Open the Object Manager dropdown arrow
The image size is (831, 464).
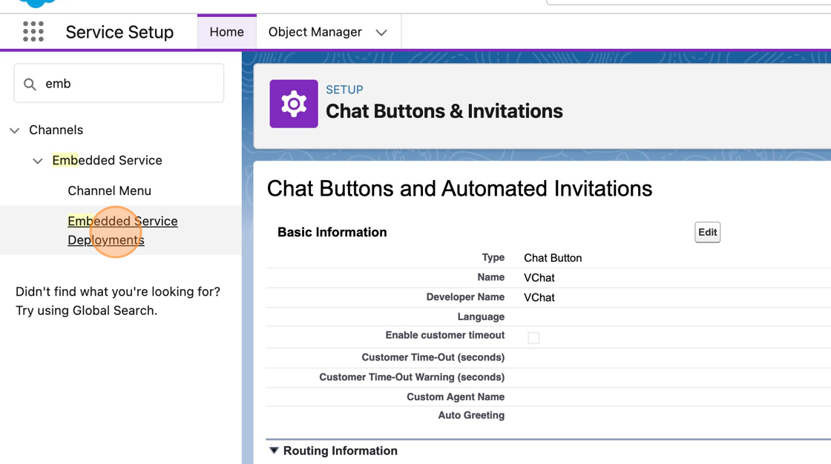(x=381, y=33)
